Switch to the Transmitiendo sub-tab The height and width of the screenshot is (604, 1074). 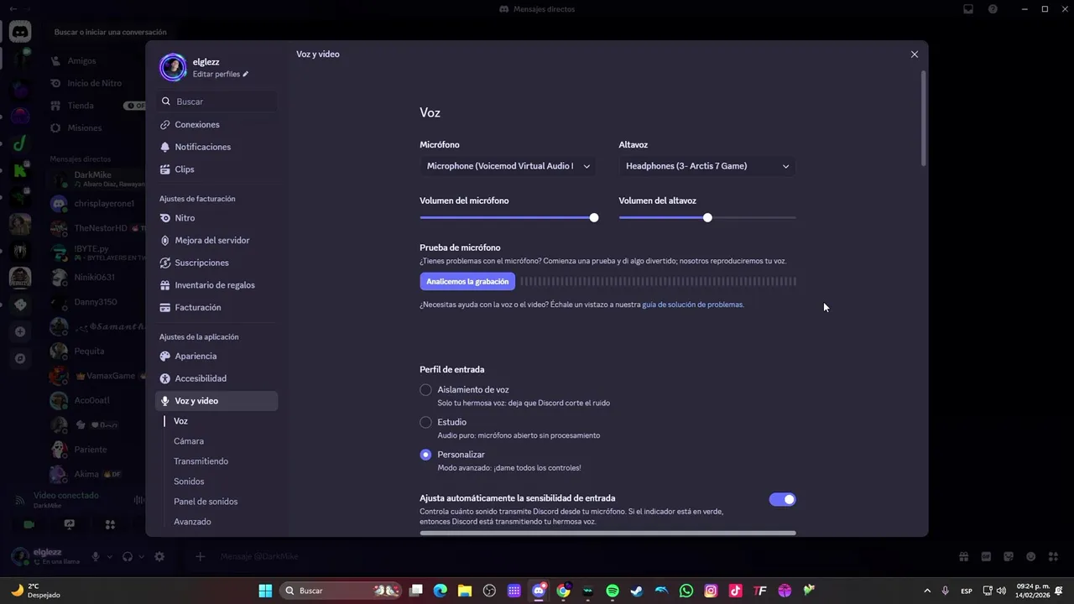(x=201, y=461)
